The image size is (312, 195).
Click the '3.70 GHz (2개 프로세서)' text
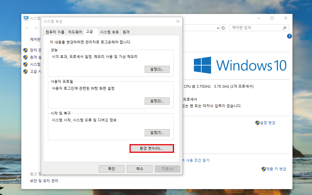click(234, 87)
